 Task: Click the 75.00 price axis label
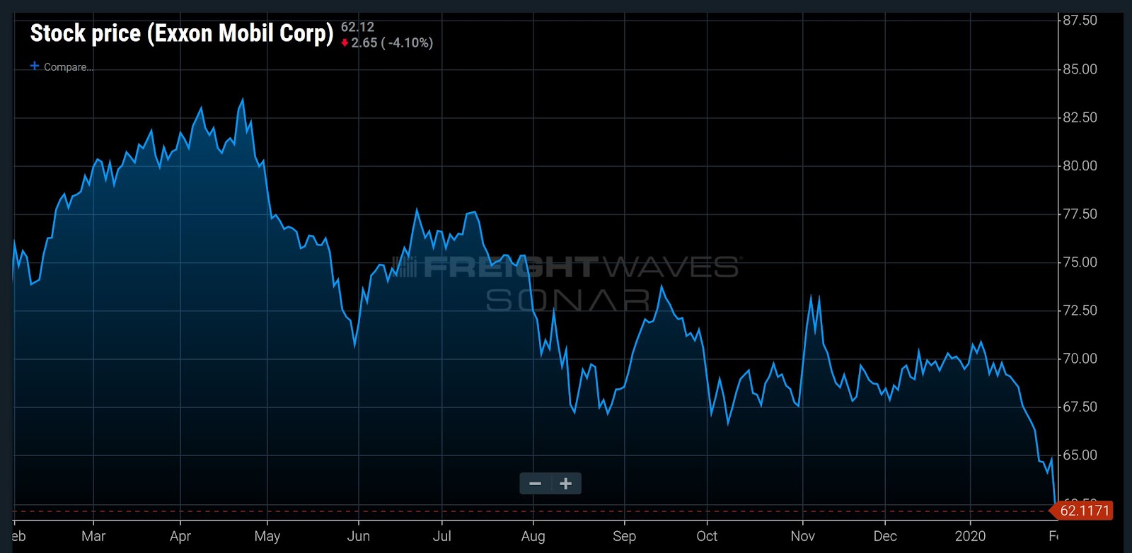(1080, 262)
